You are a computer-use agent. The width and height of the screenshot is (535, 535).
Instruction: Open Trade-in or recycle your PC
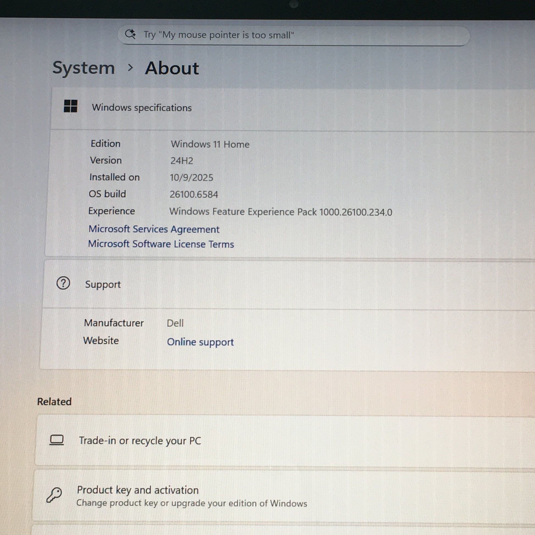140,441
